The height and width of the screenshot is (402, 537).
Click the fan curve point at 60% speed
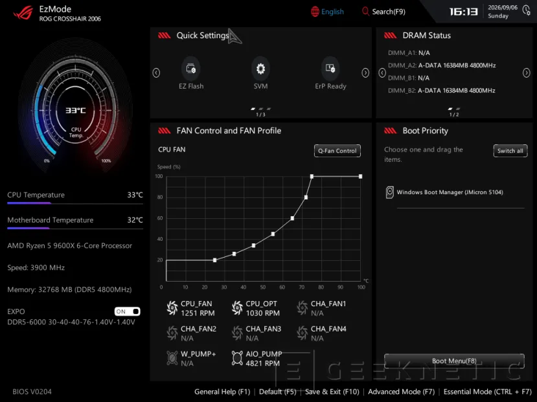(x=292, y=218)
